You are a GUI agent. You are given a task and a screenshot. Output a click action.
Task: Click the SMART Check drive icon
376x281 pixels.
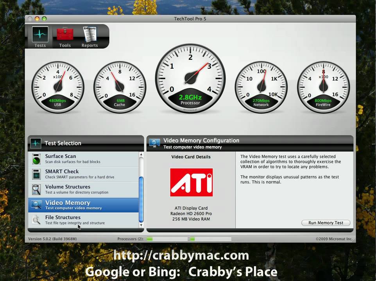(36, 174)
